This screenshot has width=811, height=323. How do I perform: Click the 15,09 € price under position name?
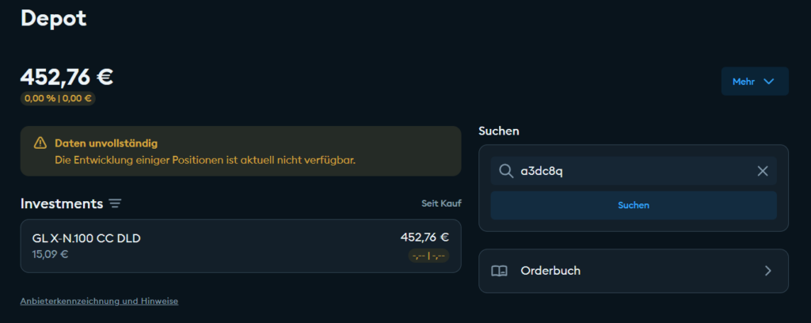click(x=50, y=254)
